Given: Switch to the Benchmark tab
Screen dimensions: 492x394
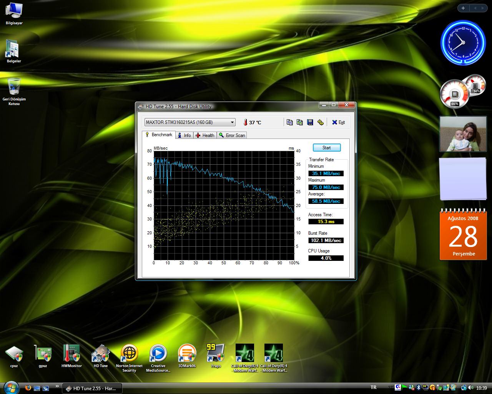Looking at the screenshot, I should (159, 135).
